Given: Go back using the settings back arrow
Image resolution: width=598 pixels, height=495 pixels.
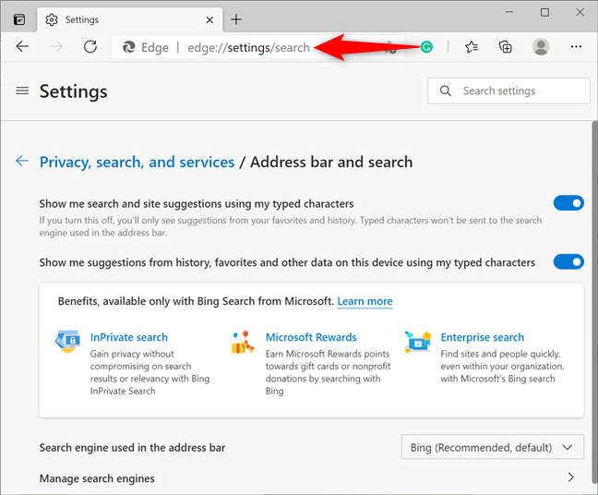Looking at the screenshot, I should [22, 162].
